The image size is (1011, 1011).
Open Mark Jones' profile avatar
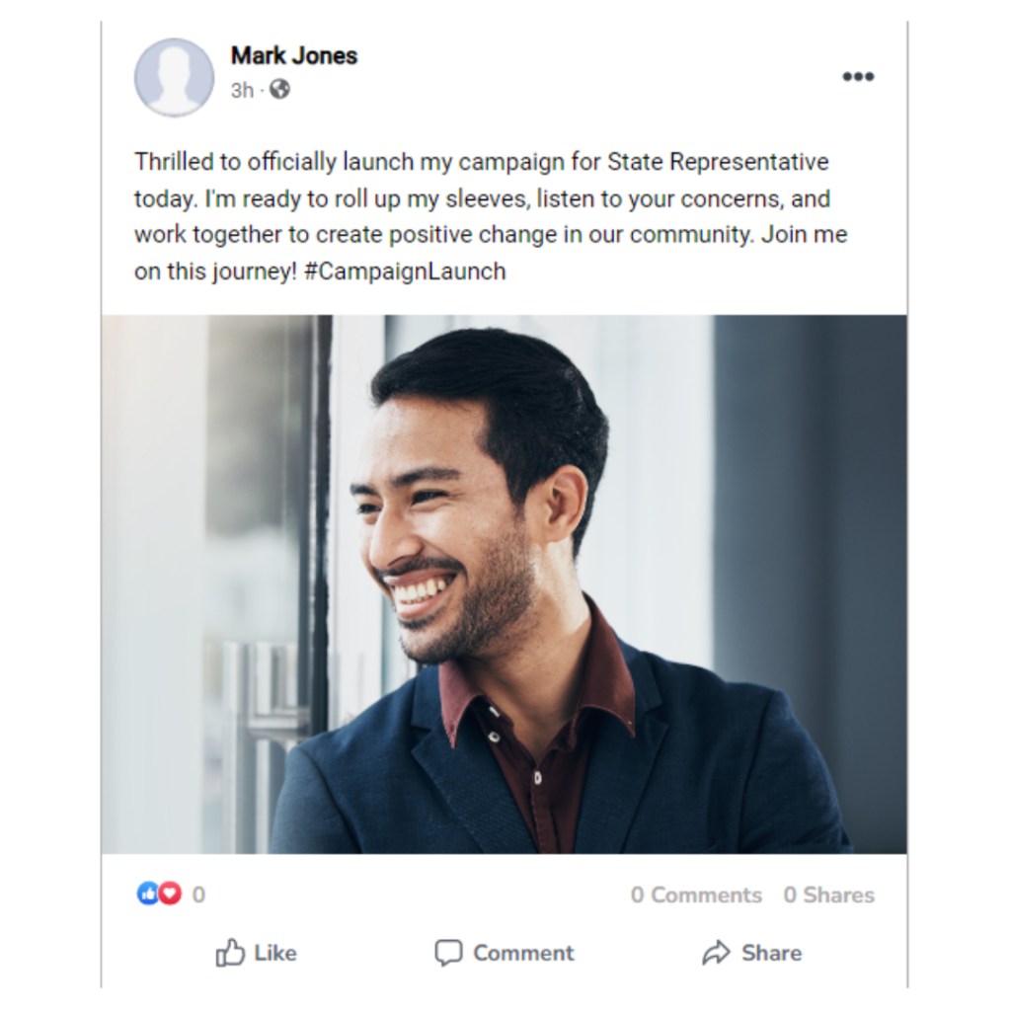pyautogui.click(x=174, y=77)
